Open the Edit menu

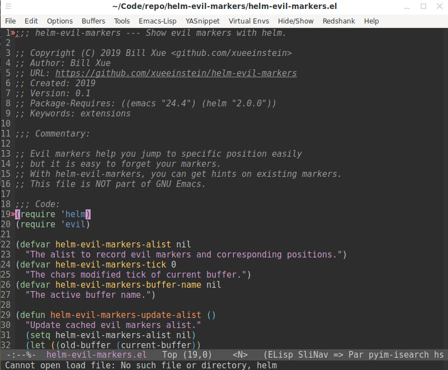click(31, 21)
